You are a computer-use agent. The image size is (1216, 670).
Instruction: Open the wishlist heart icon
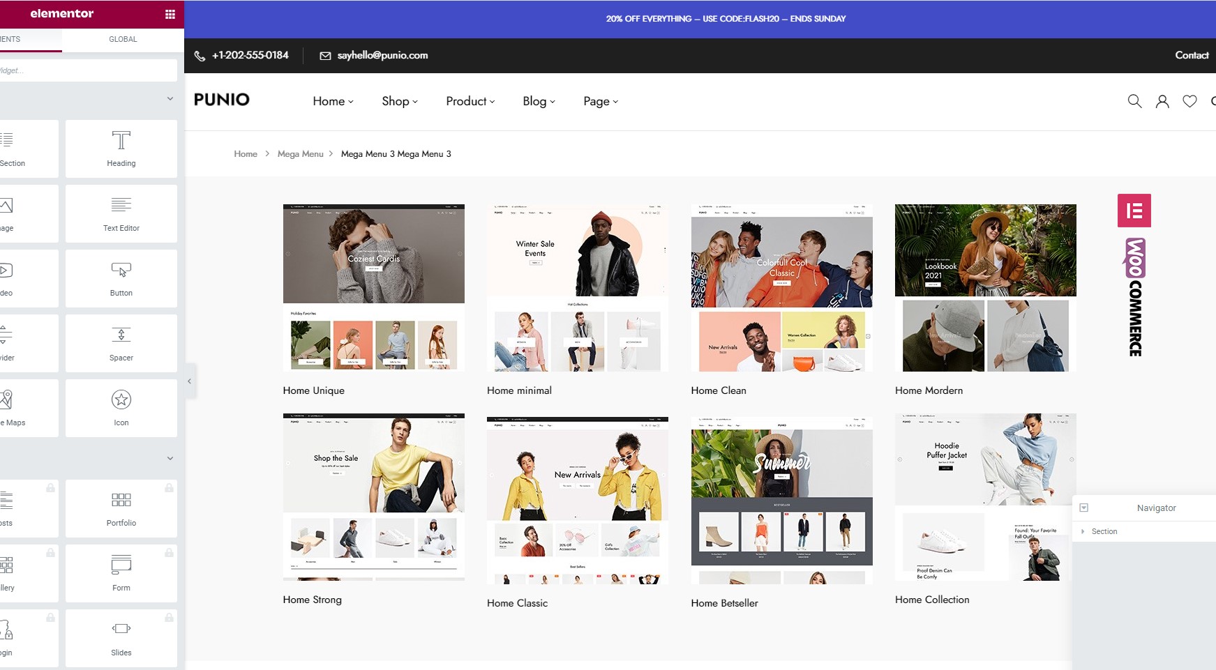(1189, 101)
